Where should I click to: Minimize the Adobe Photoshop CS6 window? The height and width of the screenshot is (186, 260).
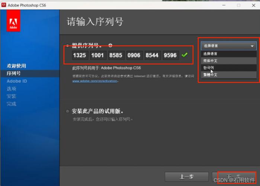pyautogui.click(x=224, y=5)
